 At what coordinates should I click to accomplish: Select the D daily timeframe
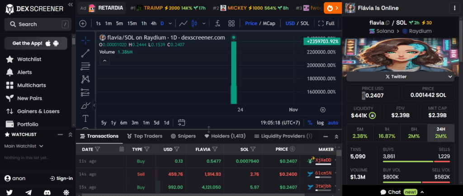pos(162,23)
